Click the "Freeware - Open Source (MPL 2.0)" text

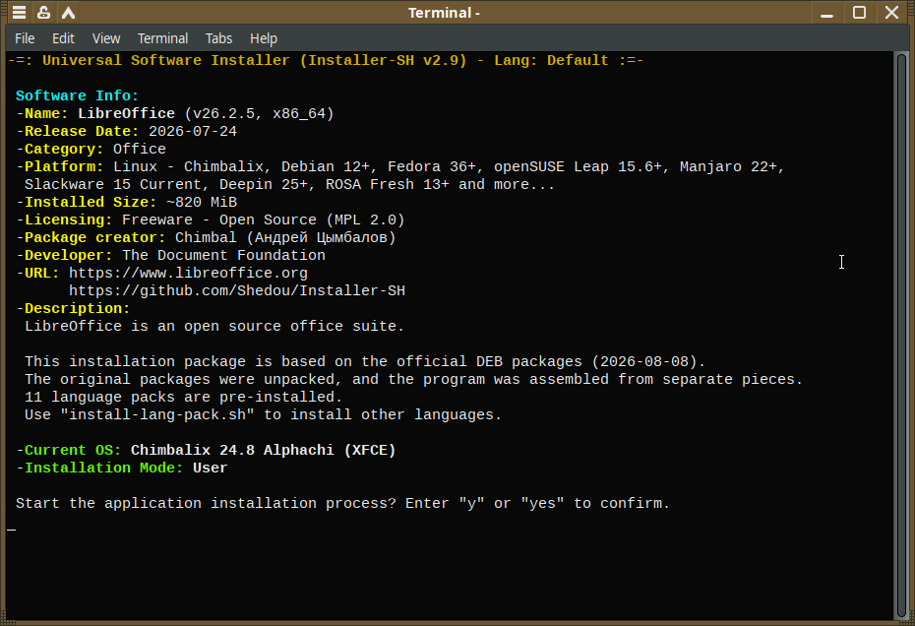point(263,220)
